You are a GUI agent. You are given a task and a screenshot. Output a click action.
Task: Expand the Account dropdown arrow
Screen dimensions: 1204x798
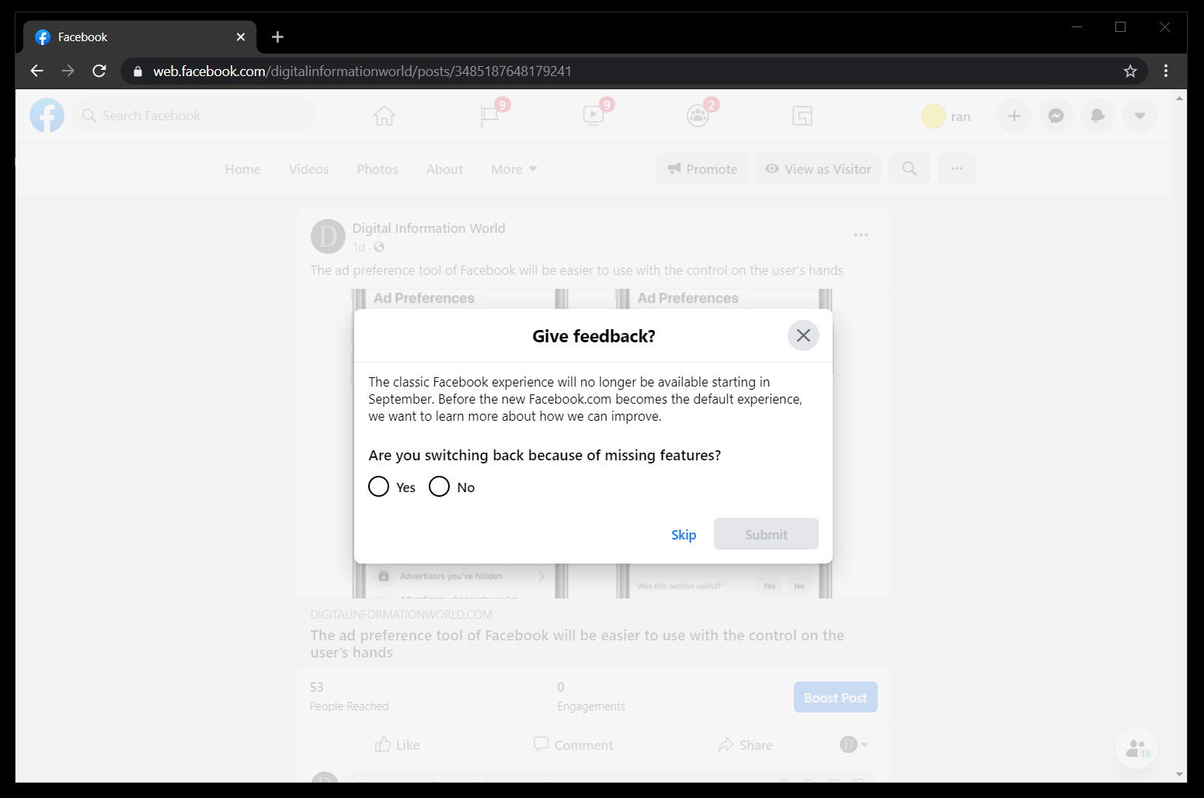[x=1140, y=116]
